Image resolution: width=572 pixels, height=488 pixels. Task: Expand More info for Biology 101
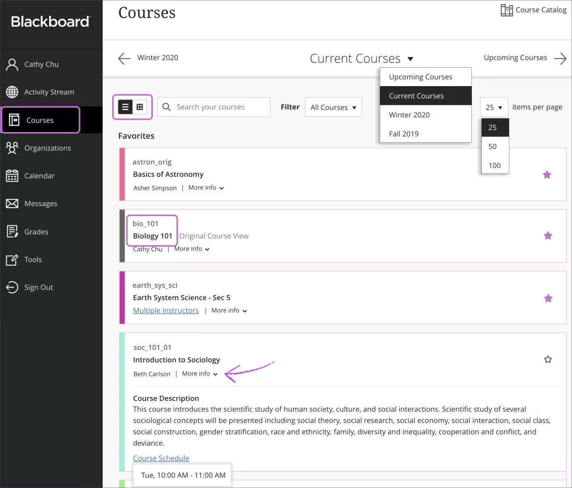click(x=192, y=249)
